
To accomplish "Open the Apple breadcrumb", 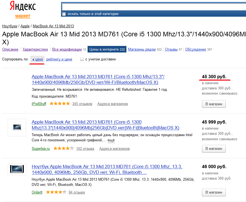I will [25, 26].
